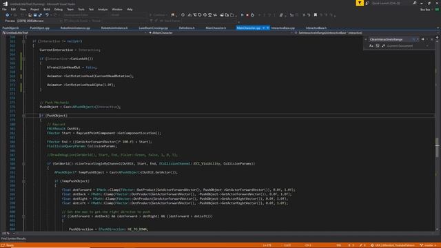The width and height of the screenshot is (441, 248).
Task: Switch to the Definitions.h tab
Action: (187, 28)
